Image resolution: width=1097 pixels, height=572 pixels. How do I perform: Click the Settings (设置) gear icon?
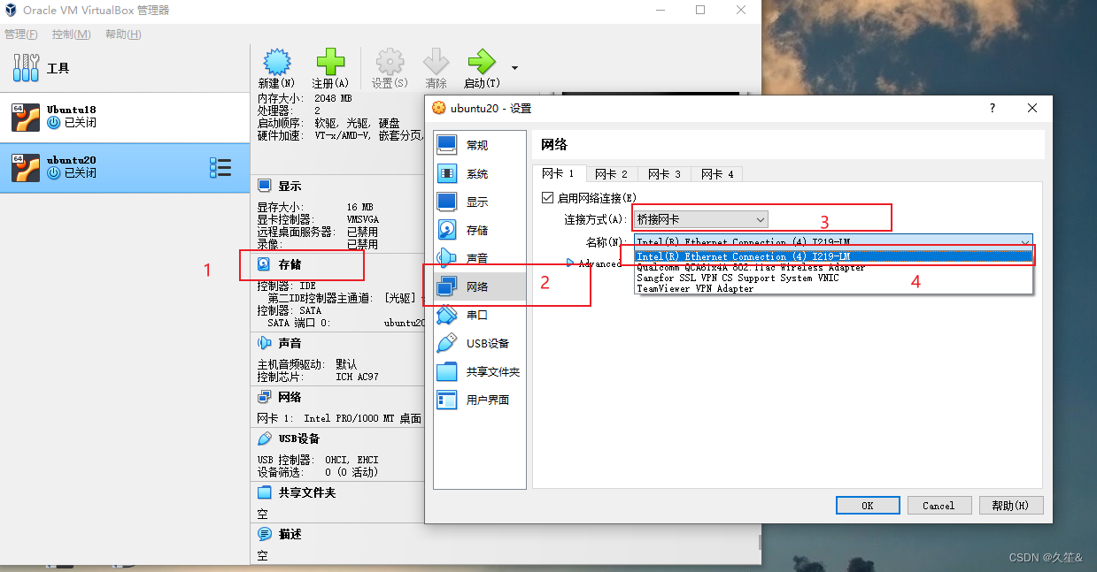pos(390,62)
